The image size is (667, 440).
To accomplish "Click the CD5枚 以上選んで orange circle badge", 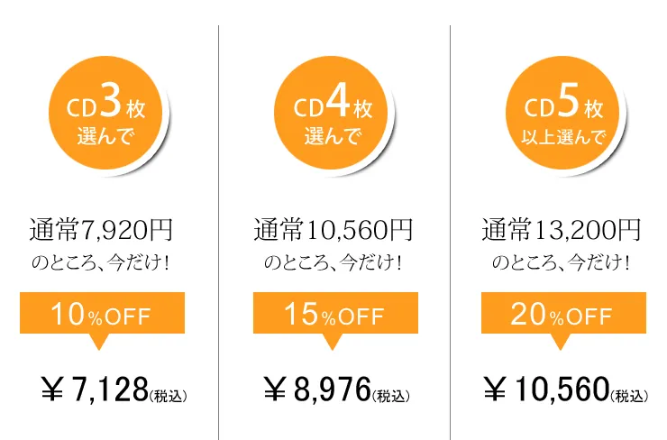I will (562, 113).
